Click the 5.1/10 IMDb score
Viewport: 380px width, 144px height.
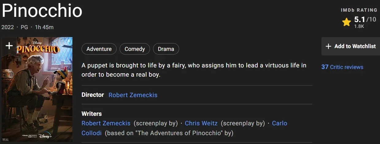(365, 20)
